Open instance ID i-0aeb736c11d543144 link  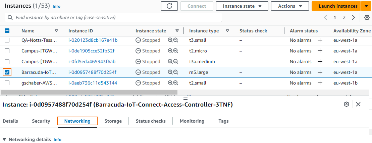[x=93, y=83]
